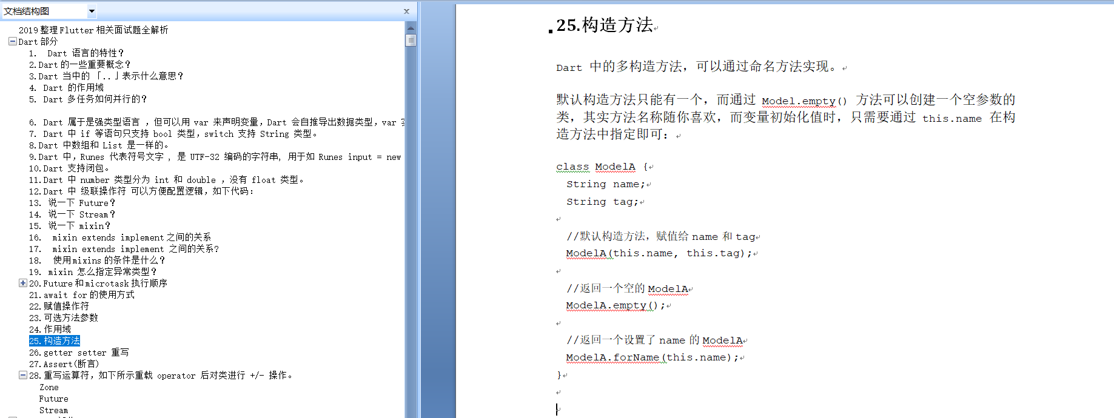Go to 8.Dart 中数组和 List 是一样的

click(x=99, y=145)
